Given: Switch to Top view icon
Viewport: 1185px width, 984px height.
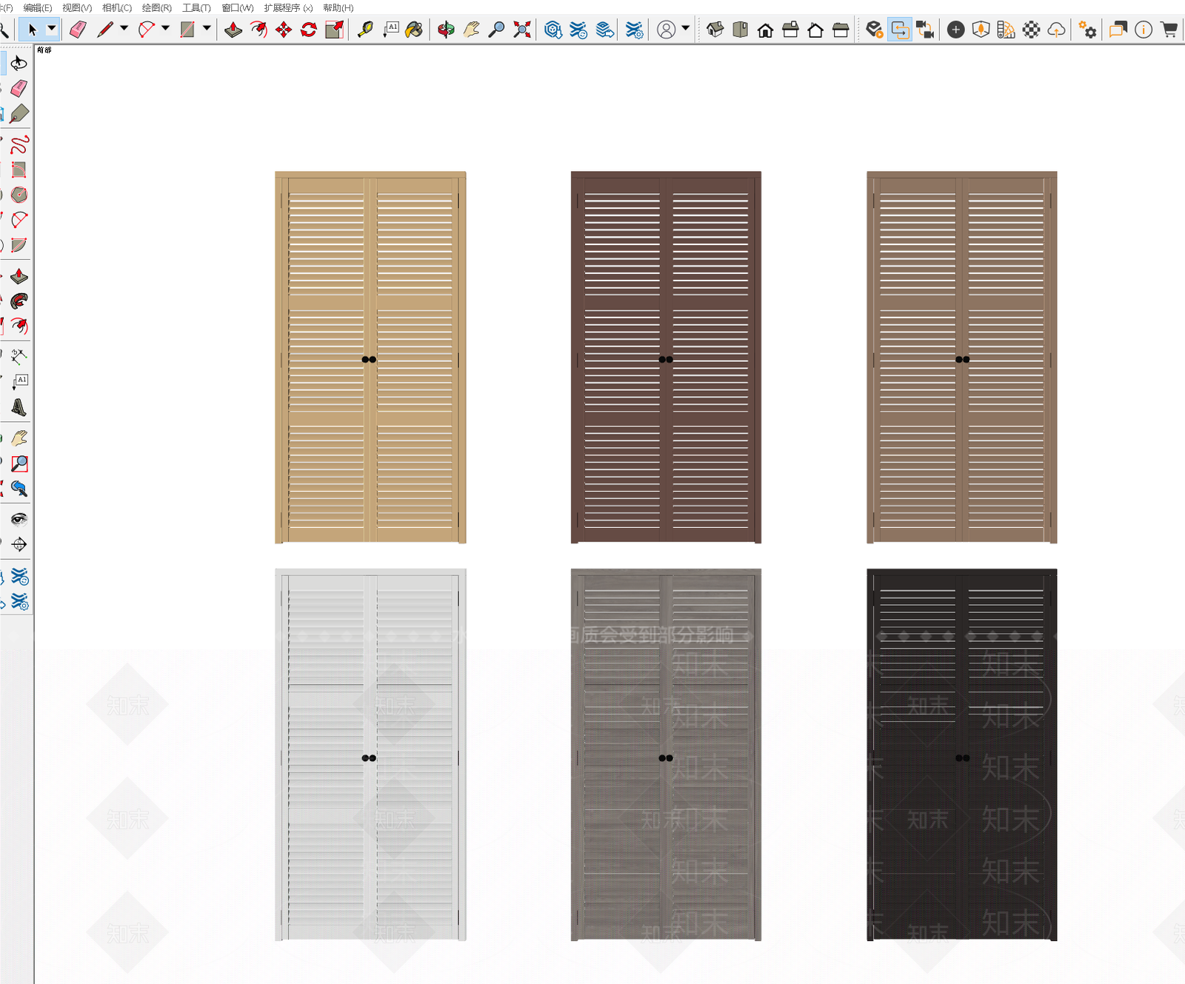Looking at the screenshot, I should coord(740,30).
